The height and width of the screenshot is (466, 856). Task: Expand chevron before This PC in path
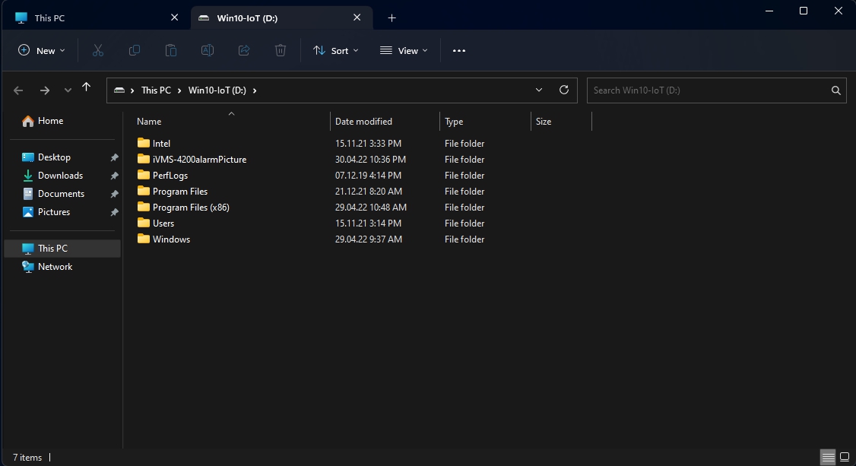click(132, 90)
